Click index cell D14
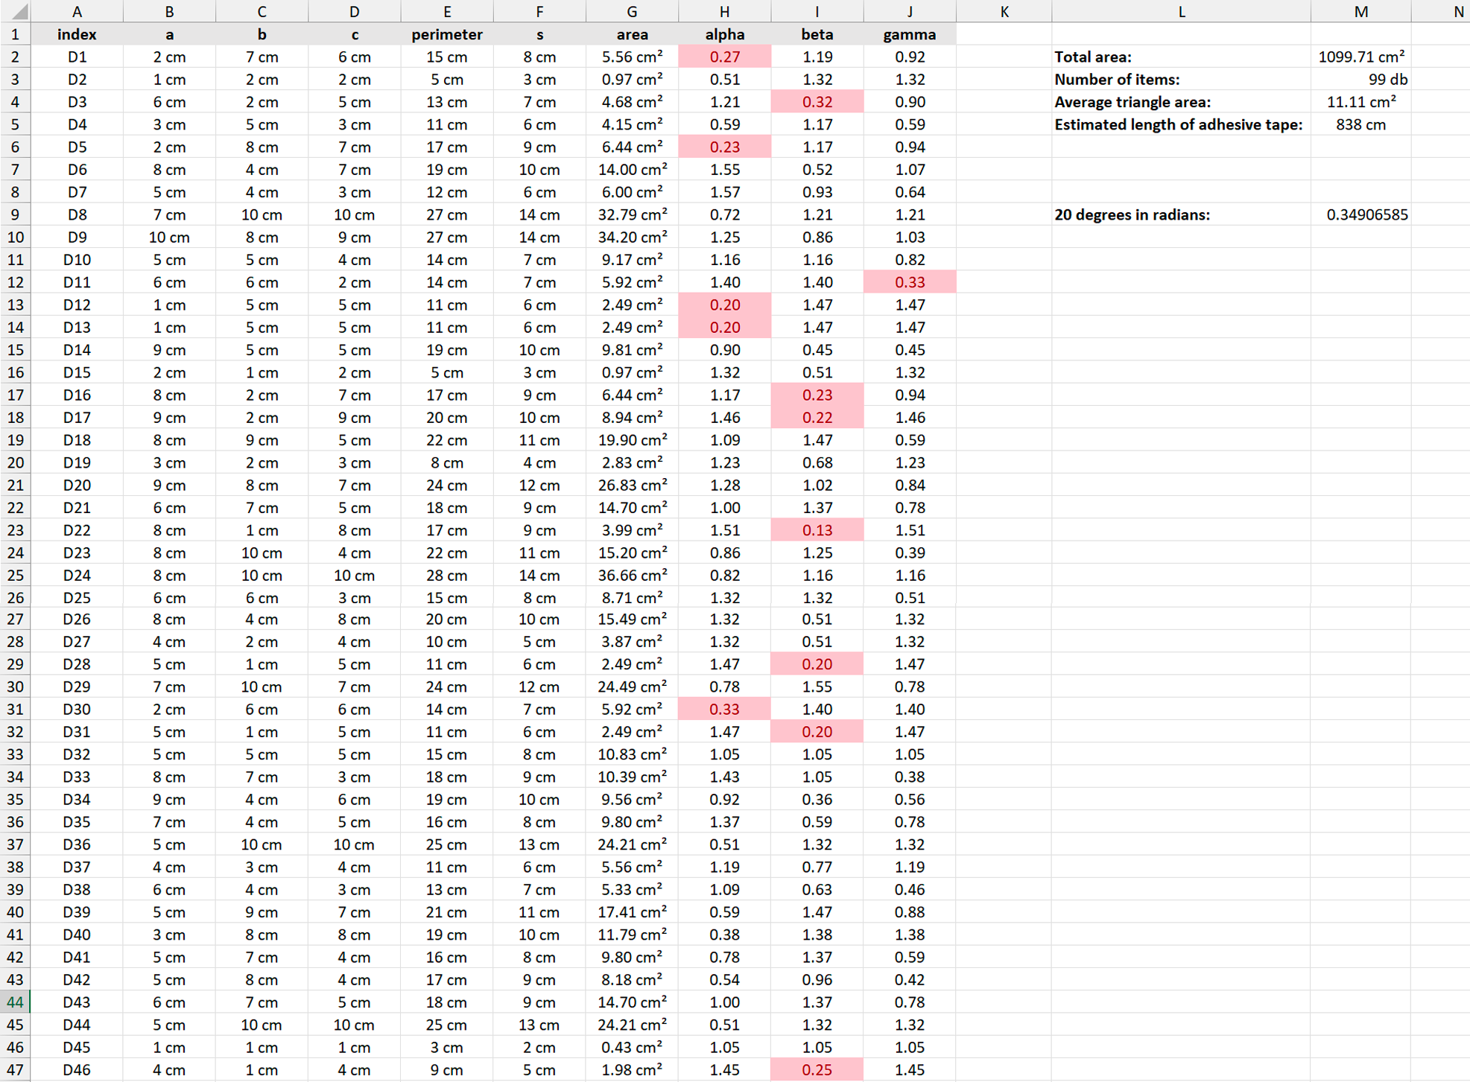Image resolution: width=1470 pixels, height=1082 pixels. 77,350
